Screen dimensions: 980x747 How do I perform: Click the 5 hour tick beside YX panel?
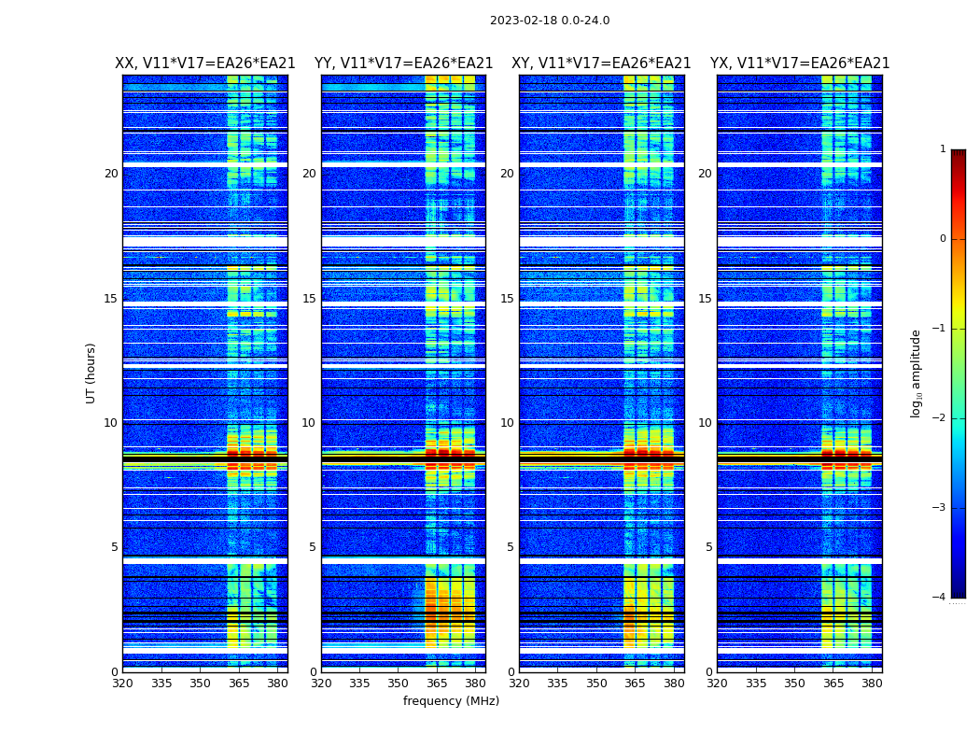coord(708,547)
